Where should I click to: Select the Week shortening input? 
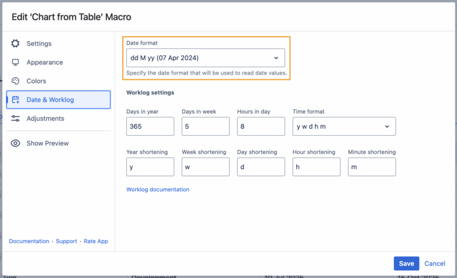tap(205, 167)
